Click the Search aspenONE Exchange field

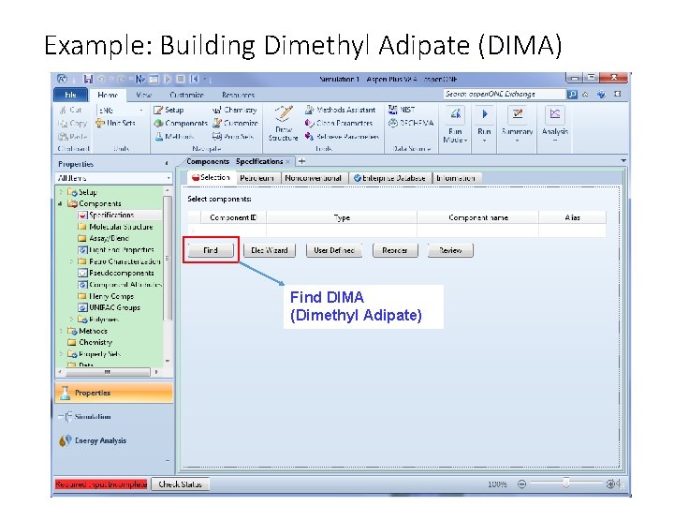pyautogui.click(x=505, y=94)
